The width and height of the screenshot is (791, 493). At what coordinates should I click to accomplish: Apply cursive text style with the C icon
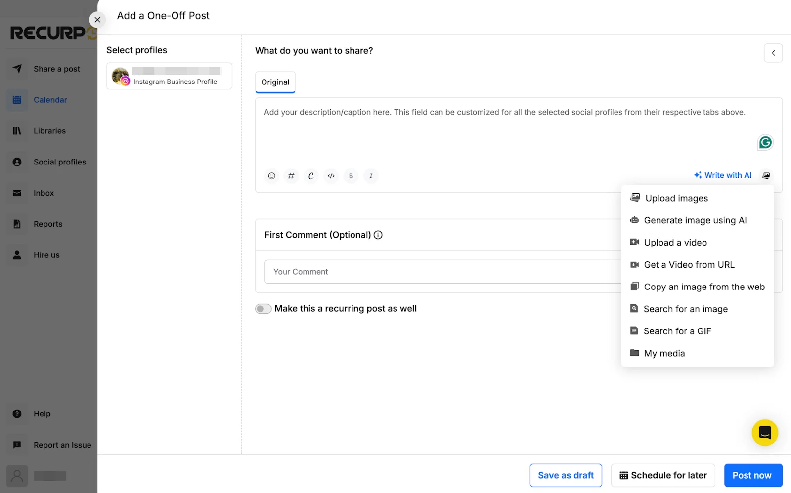[311, 176]
